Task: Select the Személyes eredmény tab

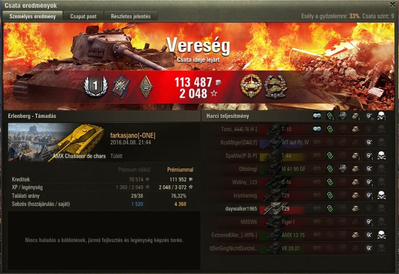Action: coord(32,16)
